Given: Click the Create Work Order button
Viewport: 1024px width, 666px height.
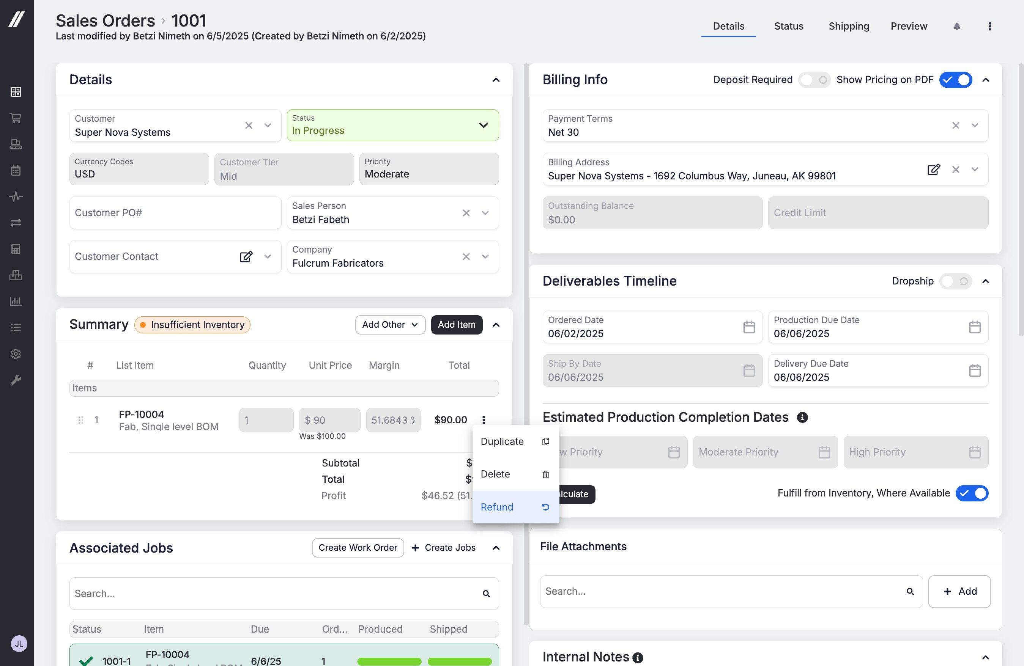Looking at the screenshot, I should (358, 547).
